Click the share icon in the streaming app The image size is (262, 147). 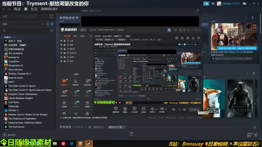(x=198, y=38)
